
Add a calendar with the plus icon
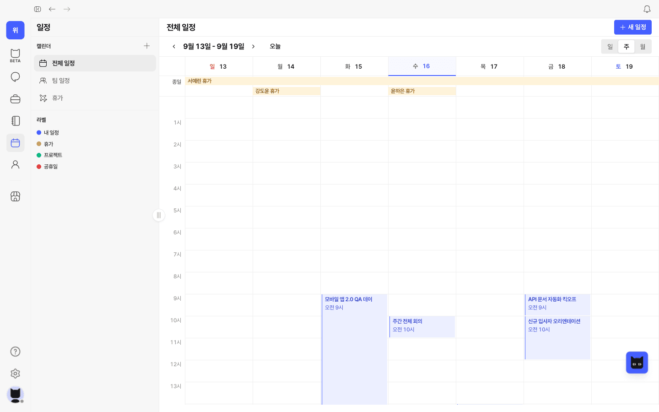pos(146,46)
